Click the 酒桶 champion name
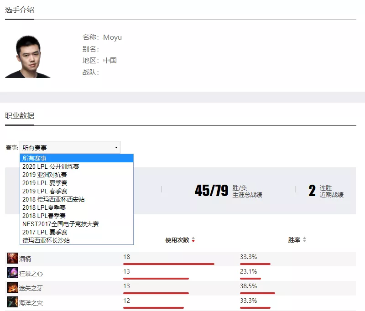 pos(26,259)
